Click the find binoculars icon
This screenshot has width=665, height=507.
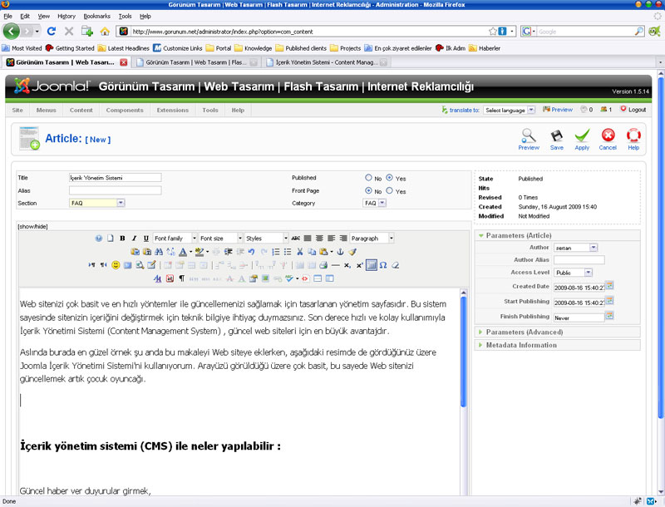click(x=159, y=252)
